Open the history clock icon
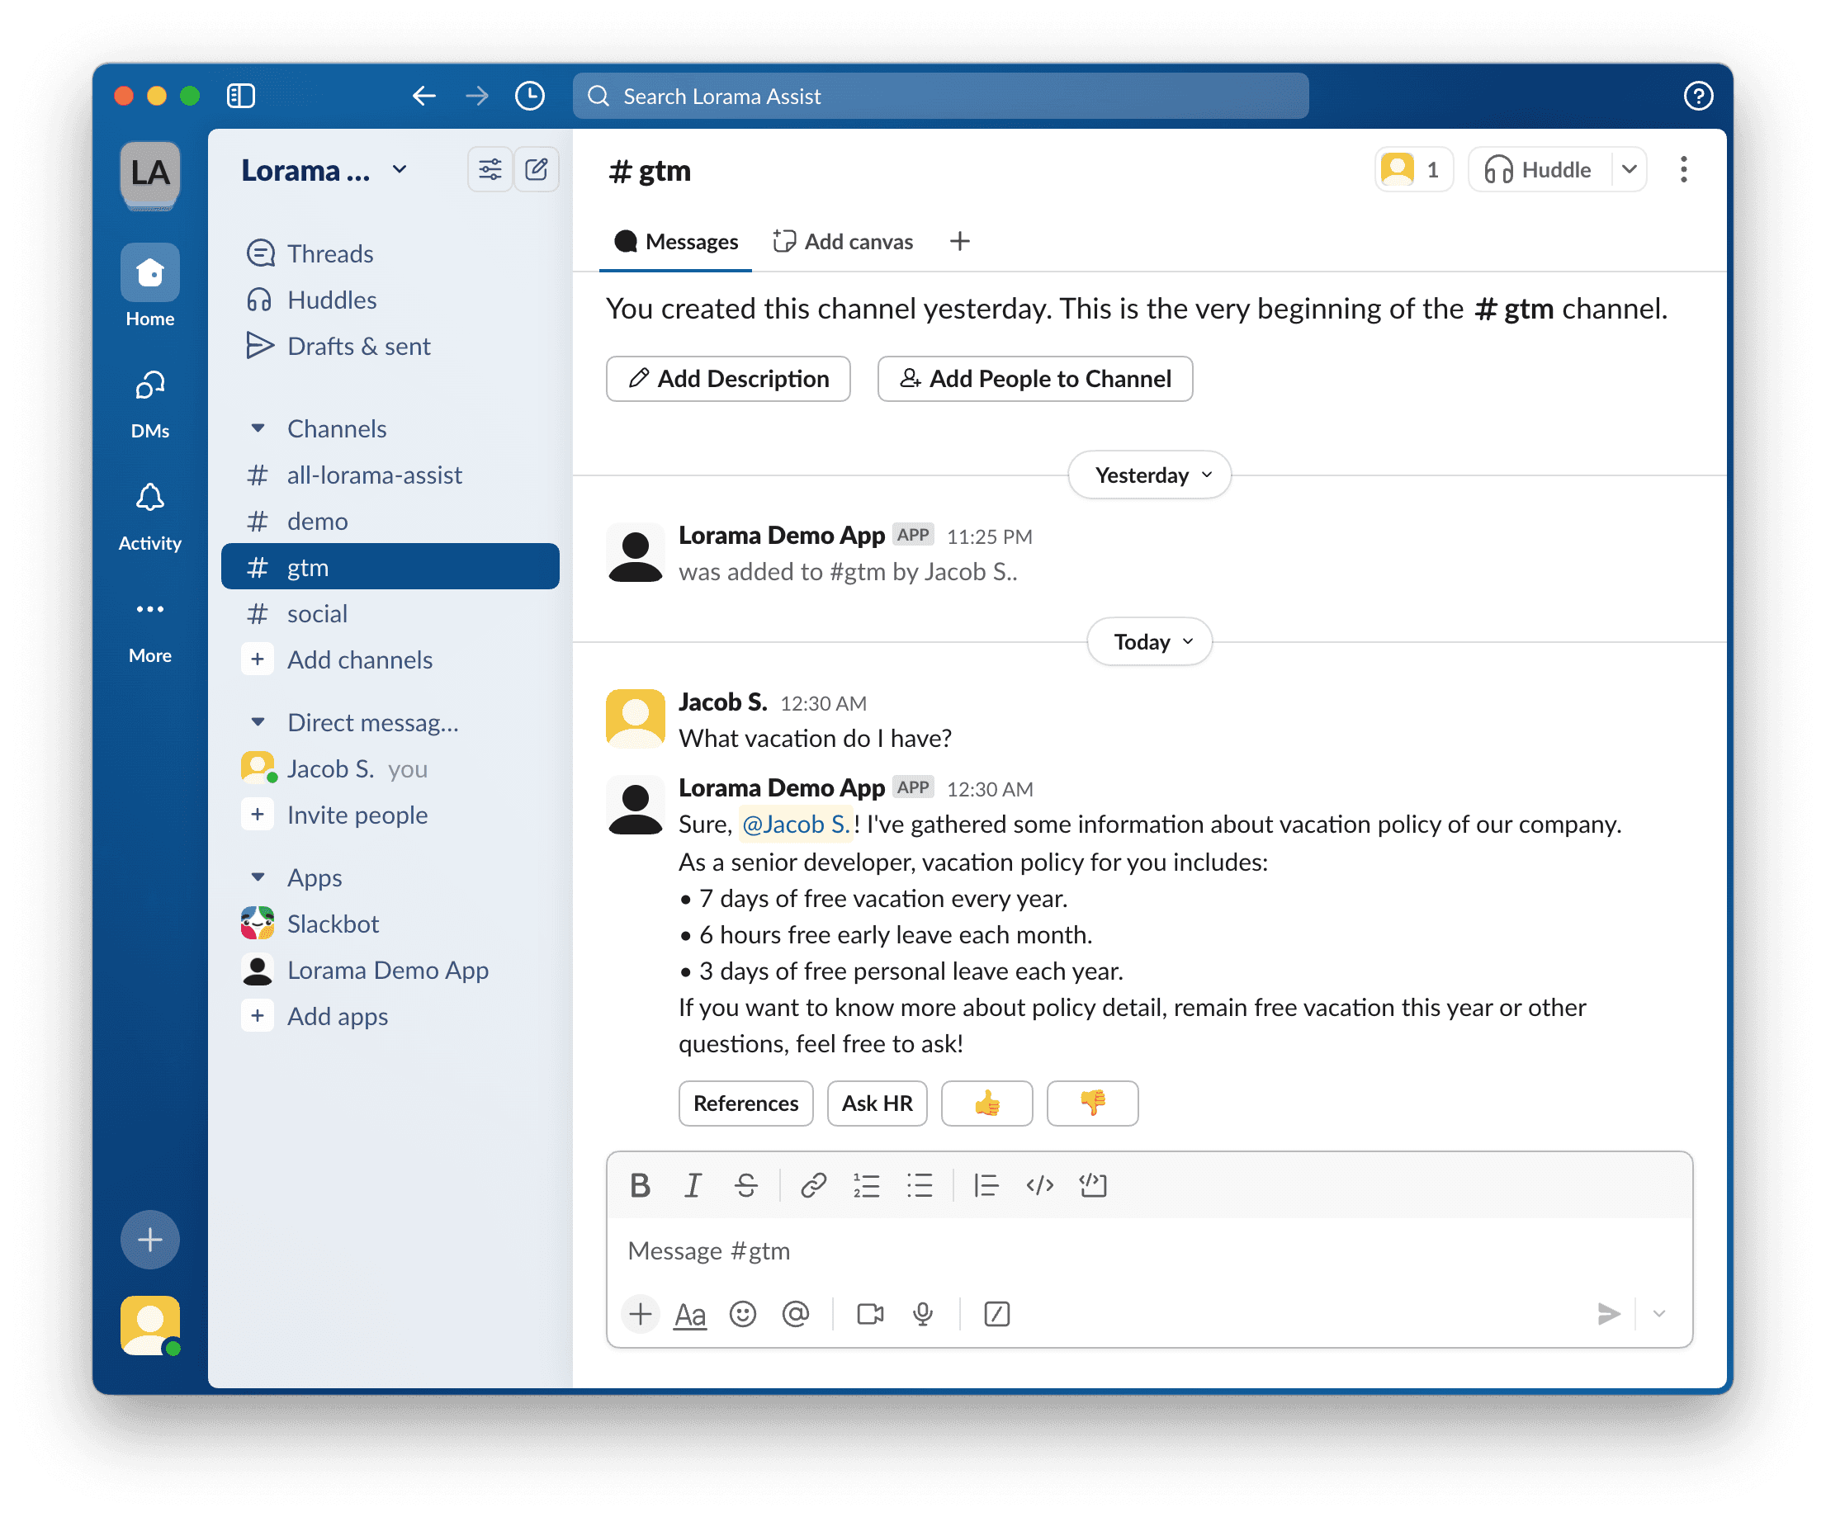This screenshot has width=1826, height=1517. point(529,96)
